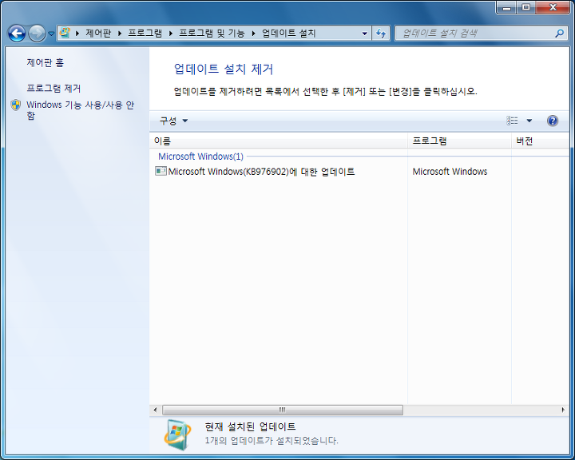
Task: Sort by the 프로그램 column header
Action: [x=459, y=141]
